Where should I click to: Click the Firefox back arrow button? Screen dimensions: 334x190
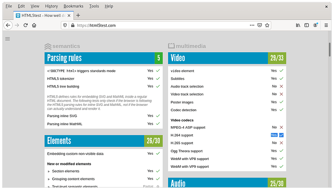pyautogui.click(x=8, y=25)
